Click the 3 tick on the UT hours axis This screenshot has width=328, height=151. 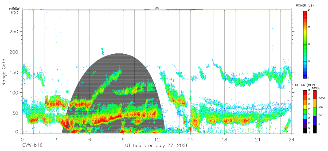pyautogui.click(x=56, y=140)
